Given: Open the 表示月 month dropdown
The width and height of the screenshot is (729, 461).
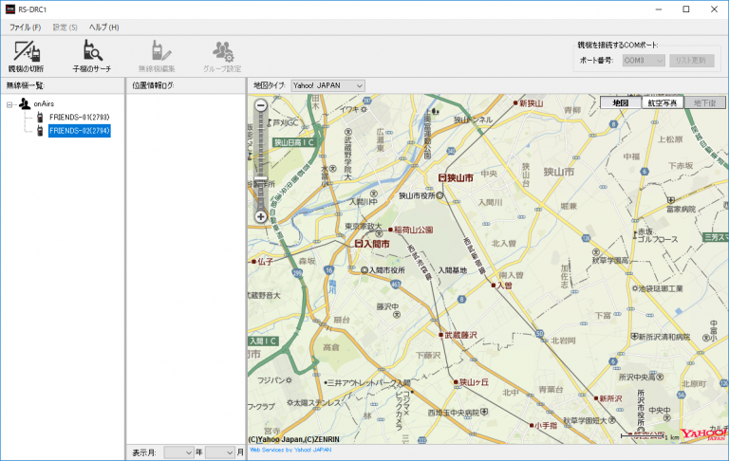Looking at the screenshot, I should coord(220,452).
